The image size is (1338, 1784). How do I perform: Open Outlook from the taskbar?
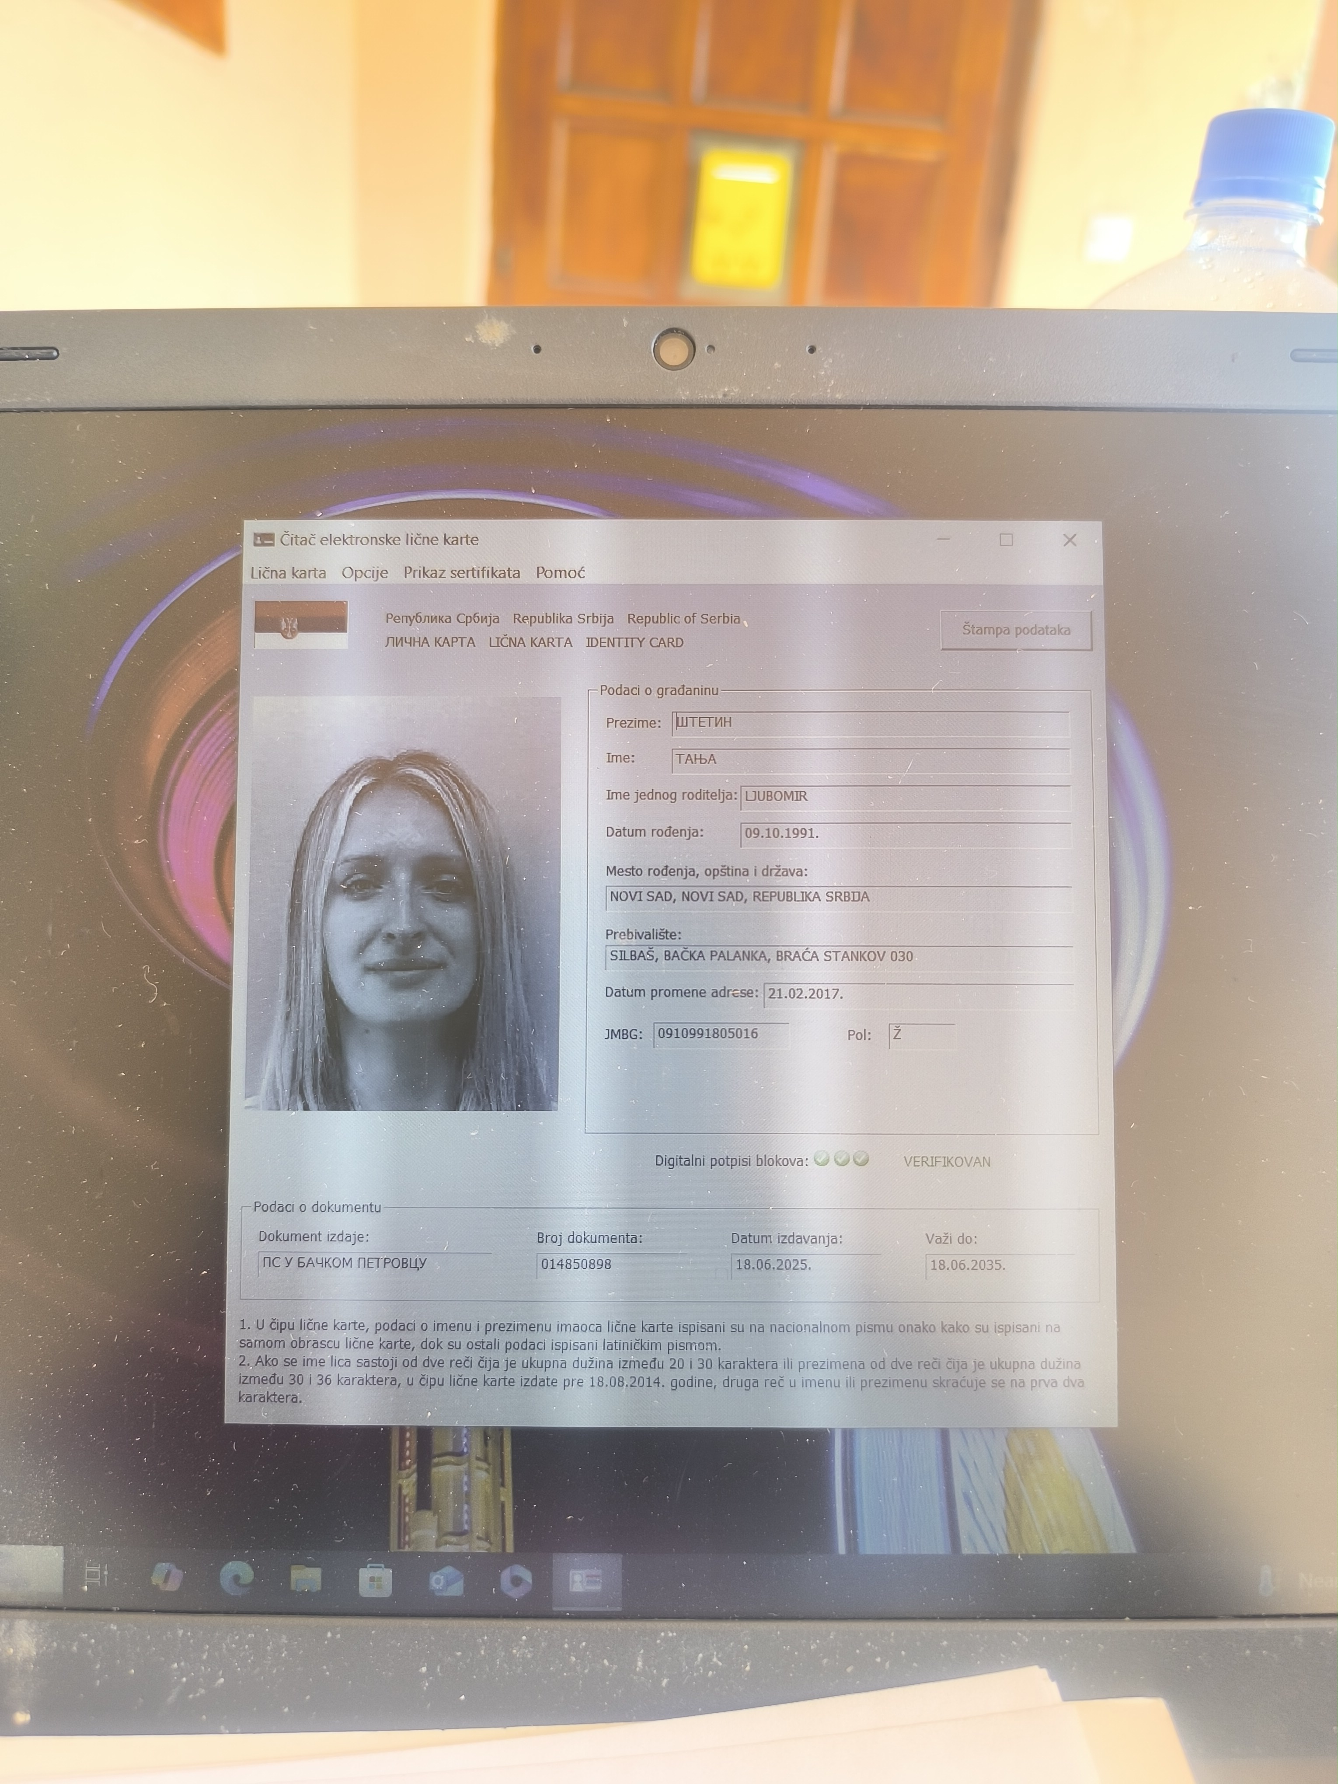tap(446, 1582)
